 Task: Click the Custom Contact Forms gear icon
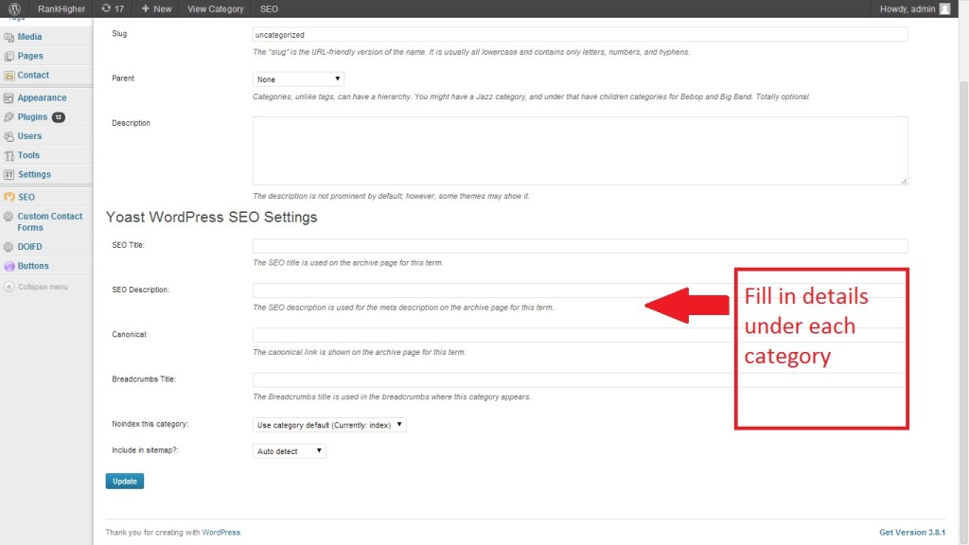(9, 217)
